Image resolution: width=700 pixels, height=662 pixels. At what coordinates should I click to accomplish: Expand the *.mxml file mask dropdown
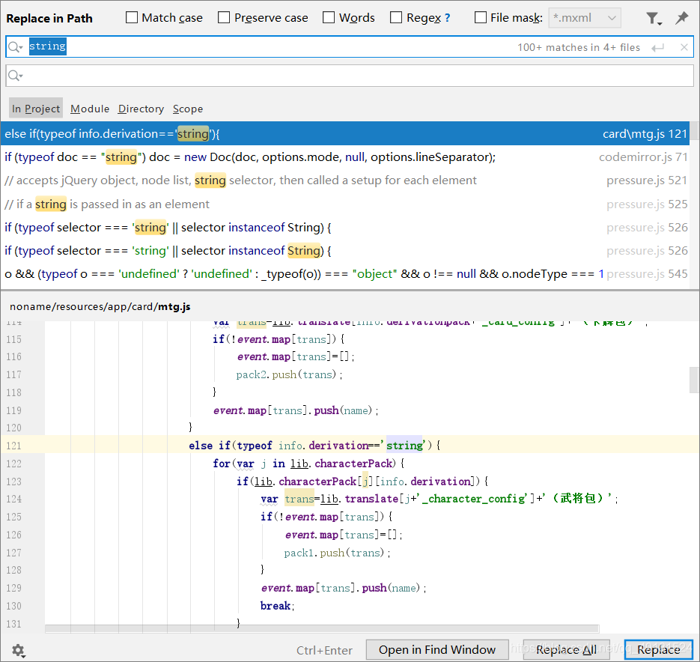(585, 18)
